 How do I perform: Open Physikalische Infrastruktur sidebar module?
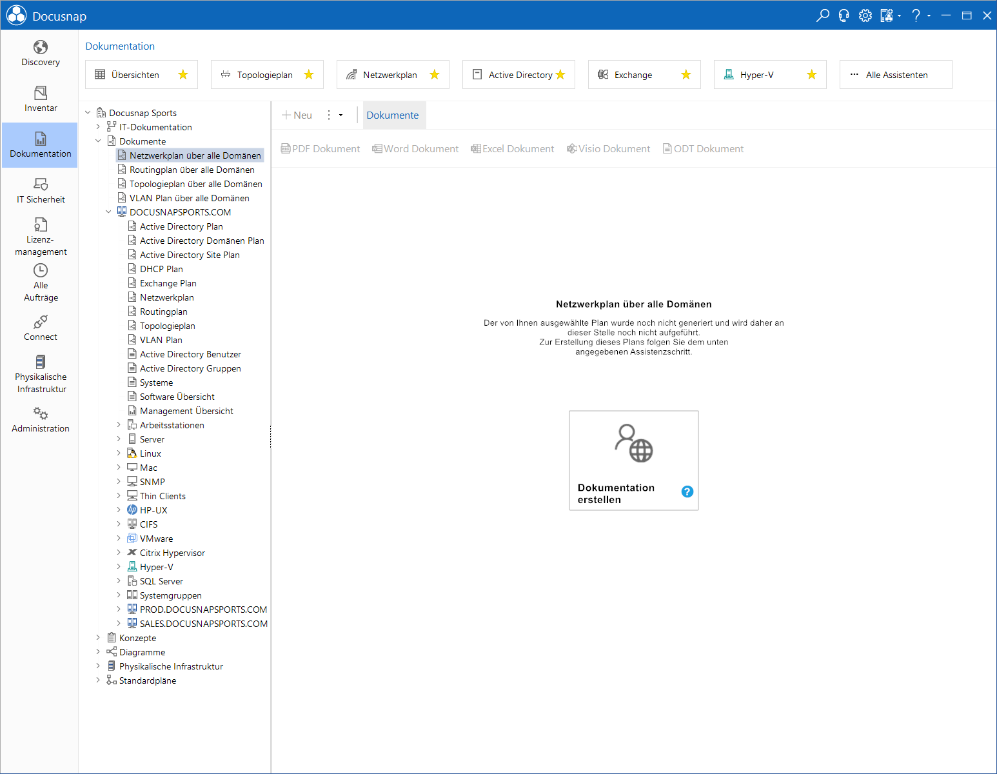[40, 374]
